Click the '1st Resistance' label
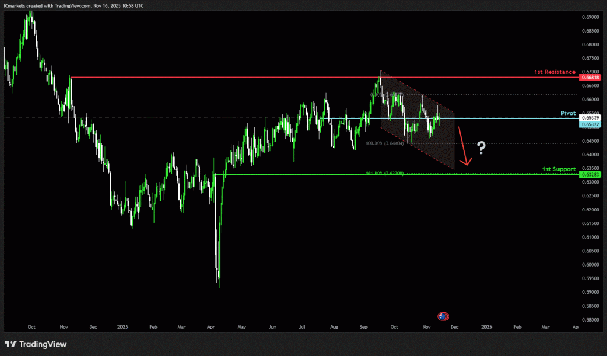The height and width of the screenshot is (356, 607). (555, 72)
